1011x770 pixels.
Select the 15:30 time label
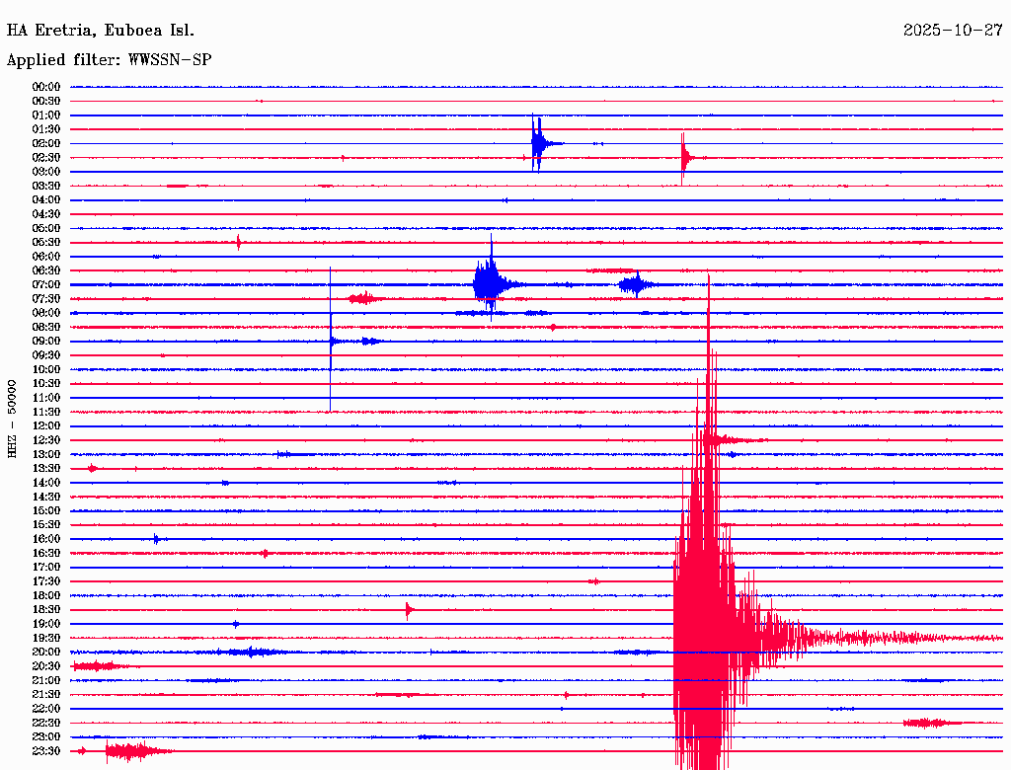46,525
